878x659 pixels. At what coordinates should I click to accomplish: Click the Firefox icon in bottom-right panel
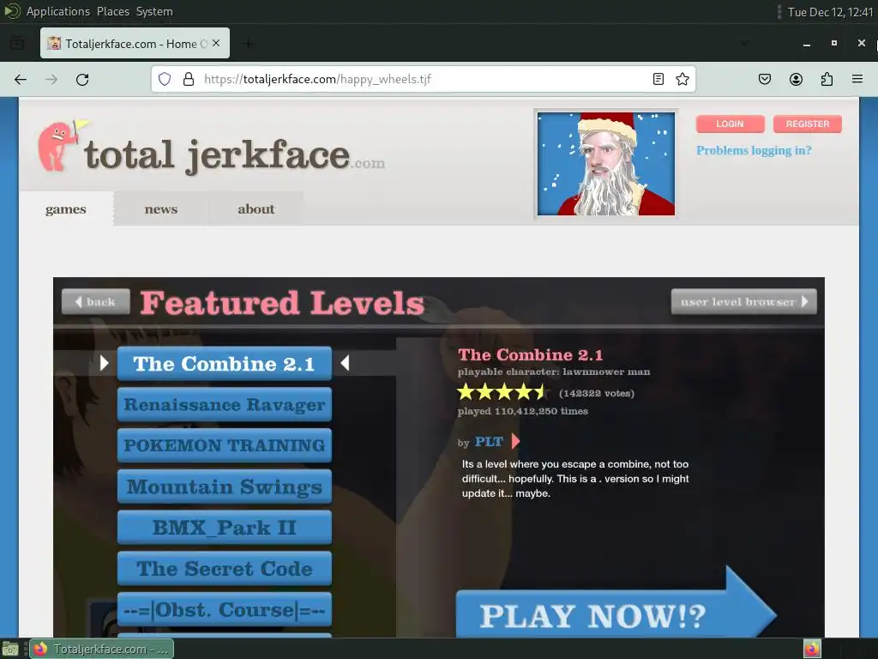[812, 649]
